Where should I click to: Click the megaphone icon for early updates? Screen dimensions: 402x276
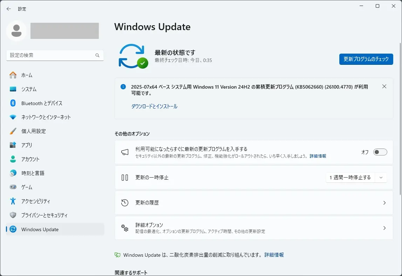[x=125, y=152]
